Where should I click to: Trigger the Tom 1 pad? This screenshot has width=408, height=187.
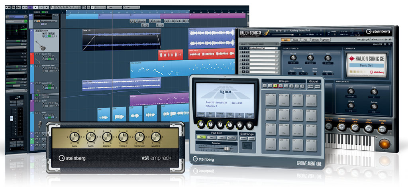click(271, 114)
